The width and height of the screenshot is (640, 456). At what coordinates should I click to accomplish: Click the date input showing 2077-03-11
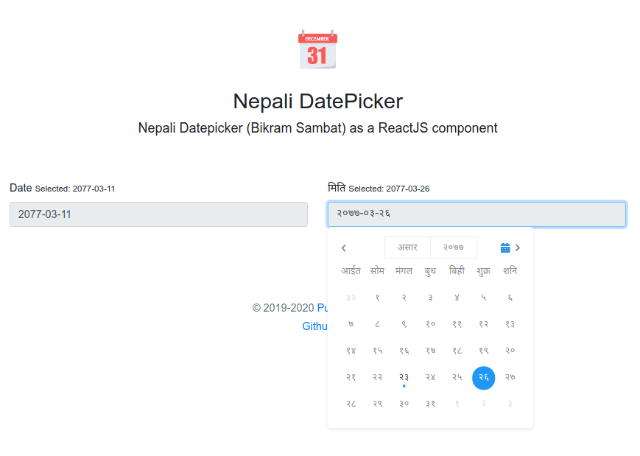click(x=158, y=214)
